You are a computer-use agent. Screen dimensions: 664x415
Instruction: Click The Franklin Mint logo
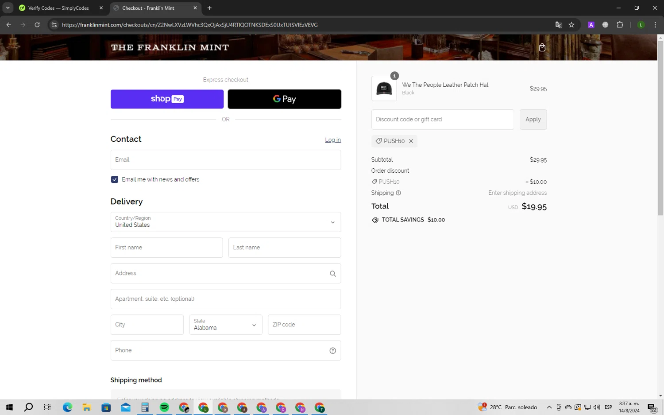pos(170,47)
